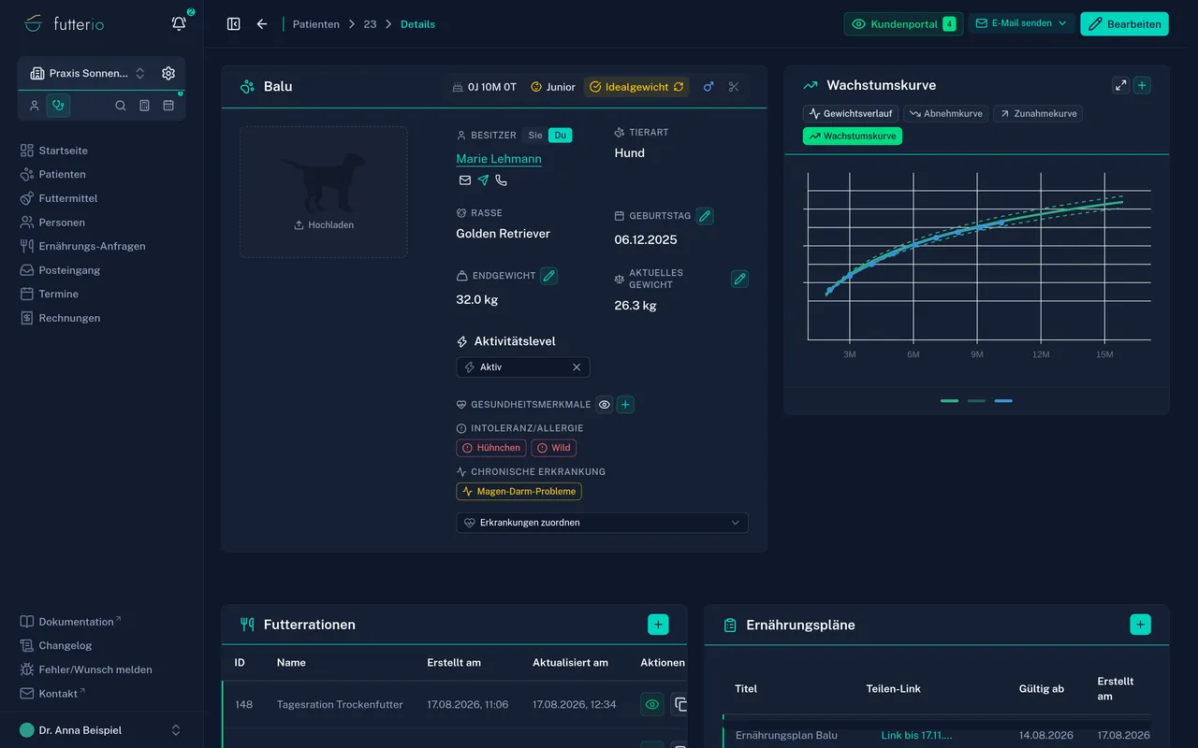Image resolution: width=1198 pixels, height=748 pixels.
Task: Switch to Abnehmkurve tab
Action: click(x=945, y=114)
